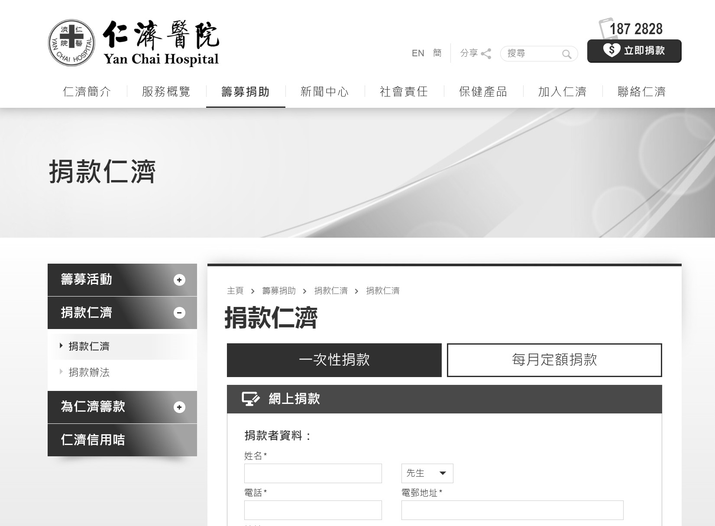Select the 一次性捐款 tab
This screenshot has width=715, height=526.
tap(334, 360)
